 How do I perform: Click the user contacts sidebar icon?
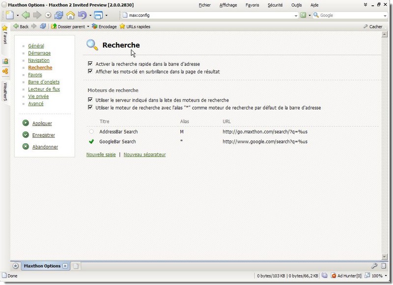[x=5, y=61]
